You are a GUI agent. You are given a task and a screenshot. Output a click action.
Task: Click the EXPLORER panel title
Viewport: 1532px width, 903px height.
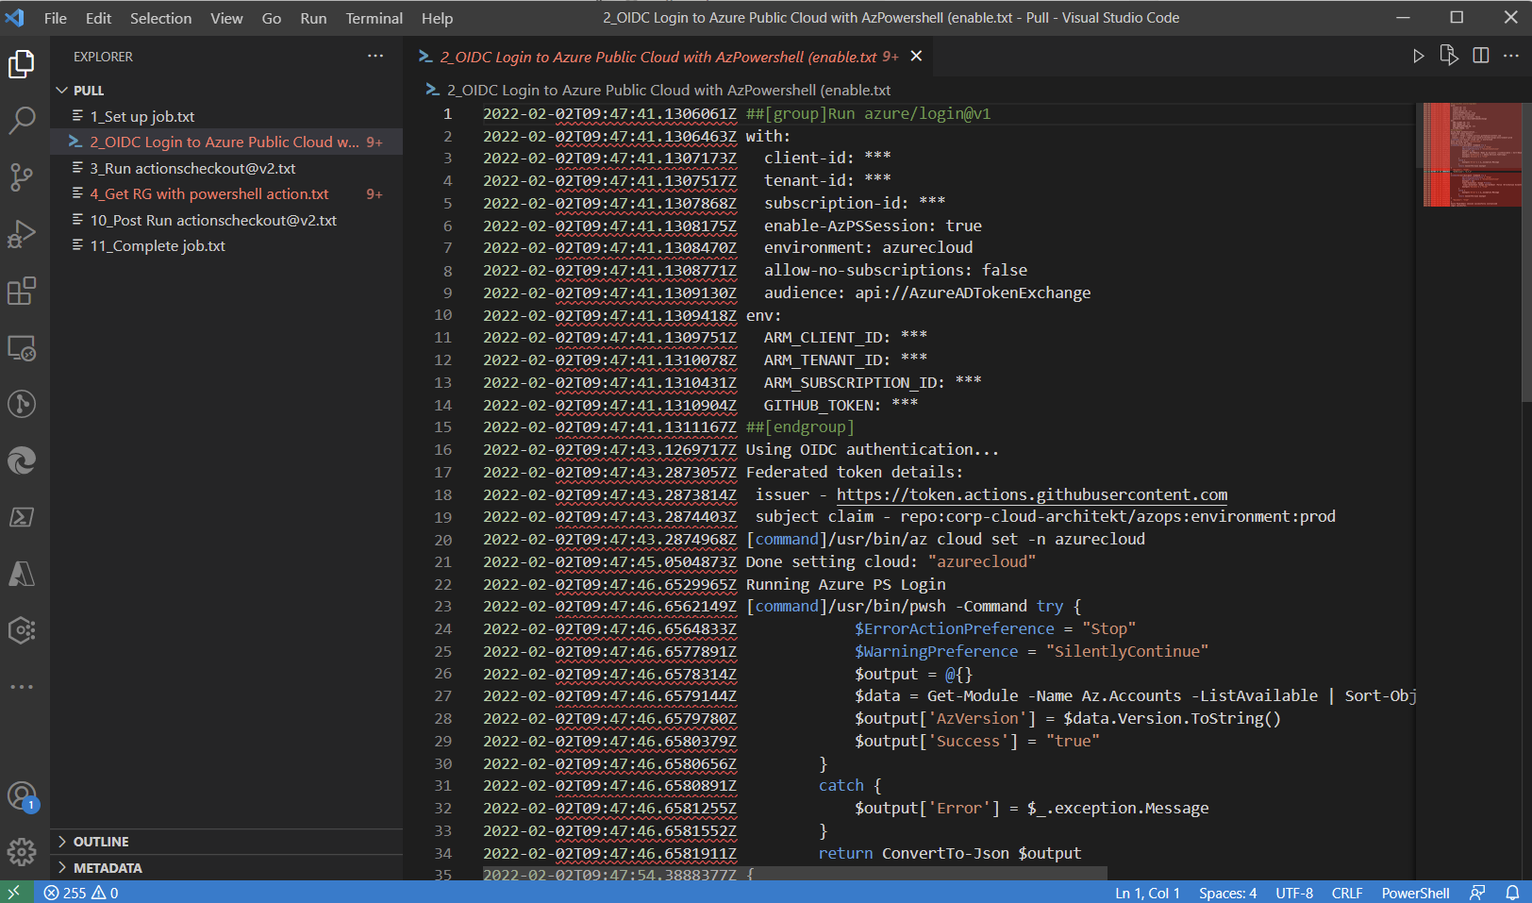(103, 57)
